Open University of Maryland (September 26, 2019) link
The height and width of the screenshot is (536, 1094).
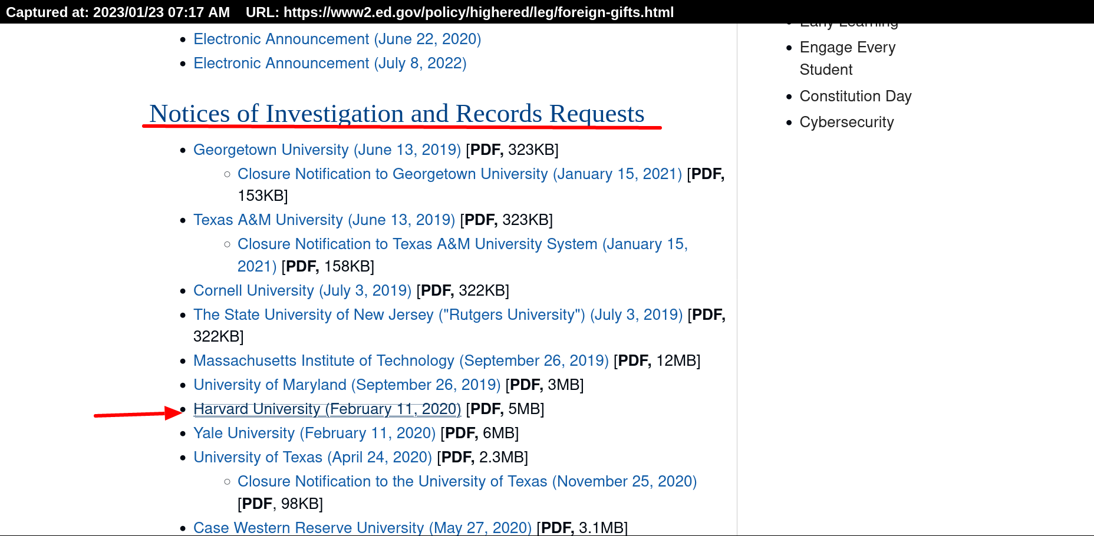pos(347,385)
